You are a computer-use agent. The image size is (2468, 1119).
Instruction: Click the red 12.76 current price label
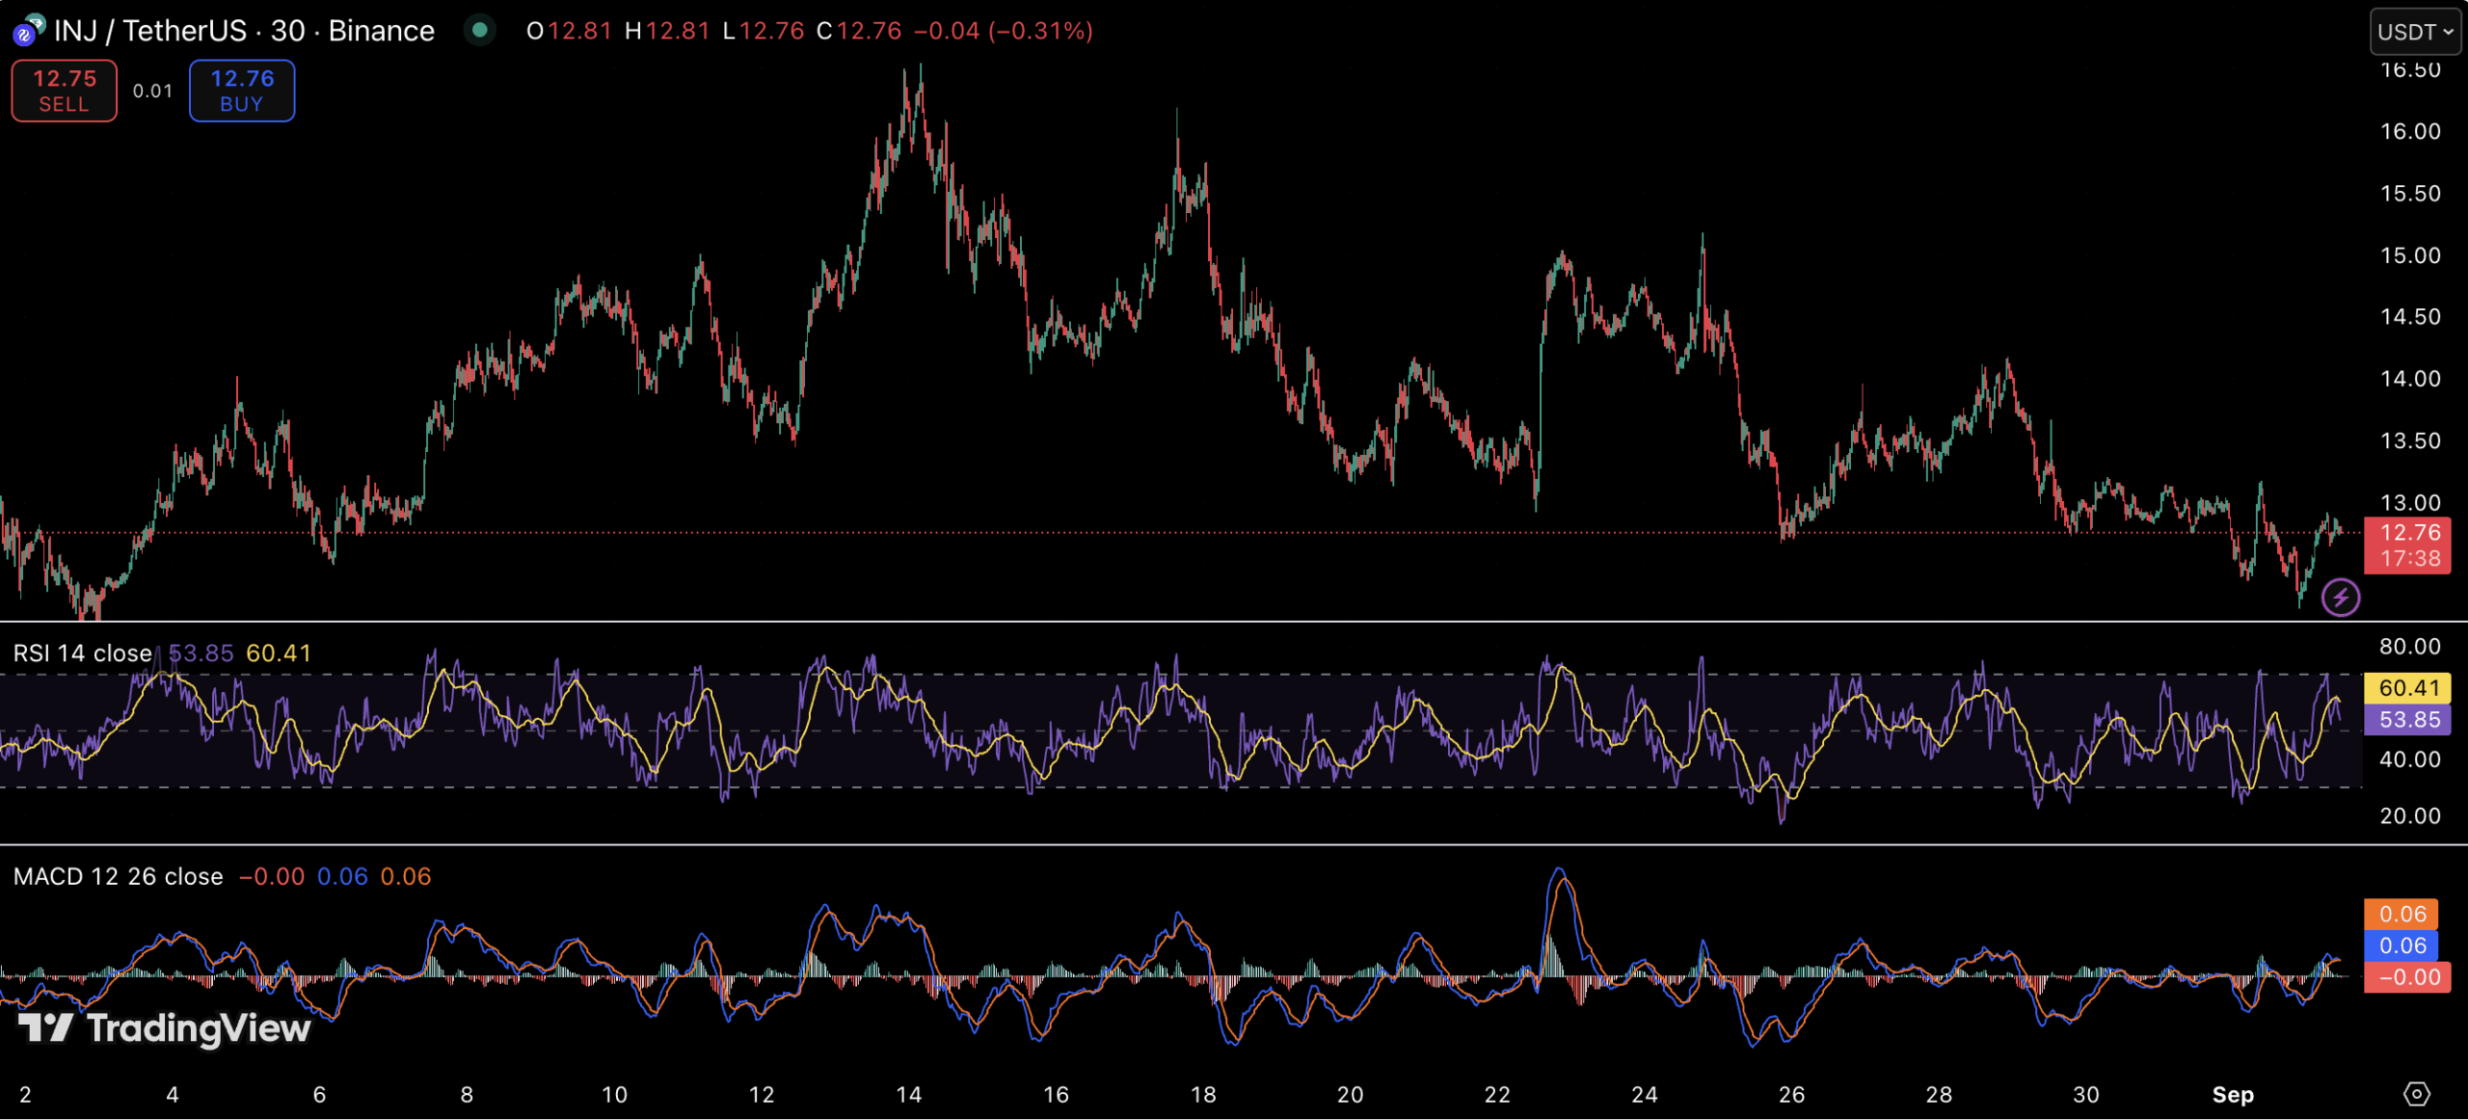tap(2409, 546)
